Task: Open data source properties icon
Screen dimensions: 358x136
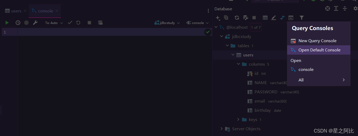Action: click(246, 18)
